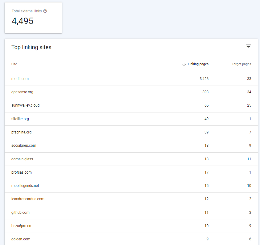This screenshot has width=260, height=245.
Task: Select github.com site entry
Action: click(x=20, y=213)
